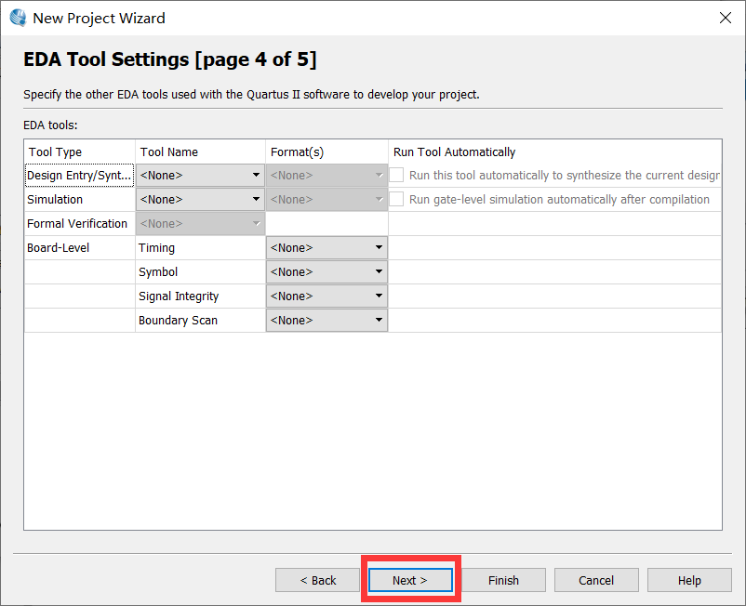Open Board-Level Timing format dropdown

[326, 248]
